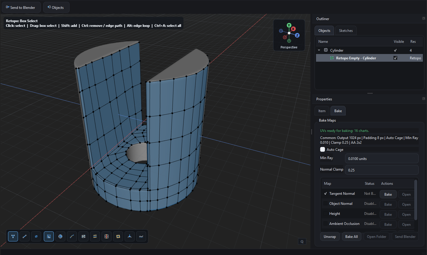Click the Send Blender button

[405, 237]
